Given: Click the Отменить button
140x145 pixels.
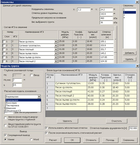Looking at the screenshot, I should 91,140.
